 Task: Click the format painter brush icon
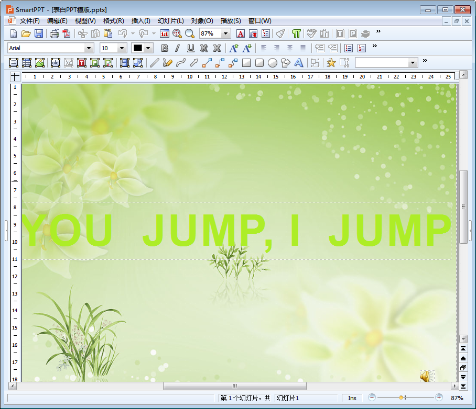tap(280, 33)
